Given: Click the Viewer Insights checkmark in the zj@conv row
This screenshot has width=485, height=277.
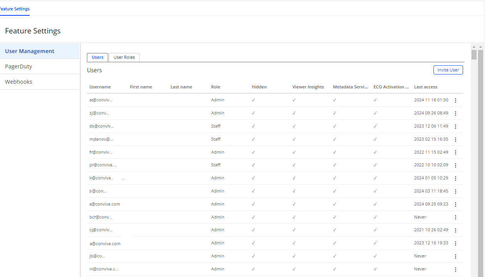Looking at the screenshot, I should [294, 113].
